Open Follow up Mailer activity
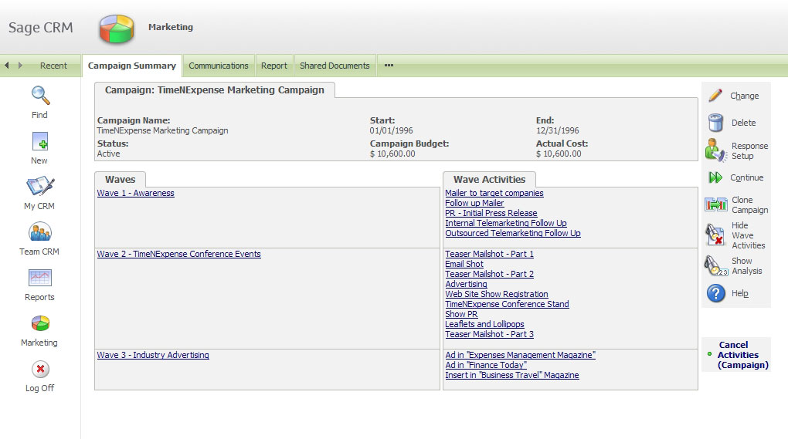Screen dimensions: 788x439 [x=474, y=203]
